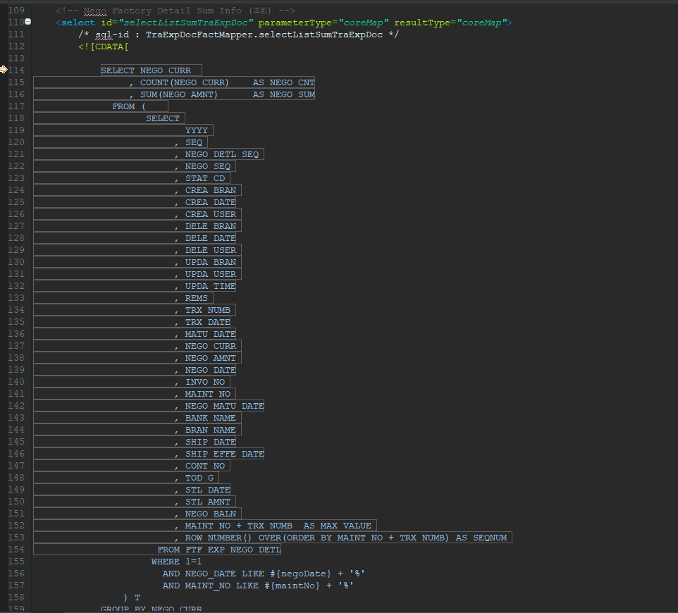This screenshot has height=613, width=678.
Task: Click line number 154 in the gutter
Action: 16,550
